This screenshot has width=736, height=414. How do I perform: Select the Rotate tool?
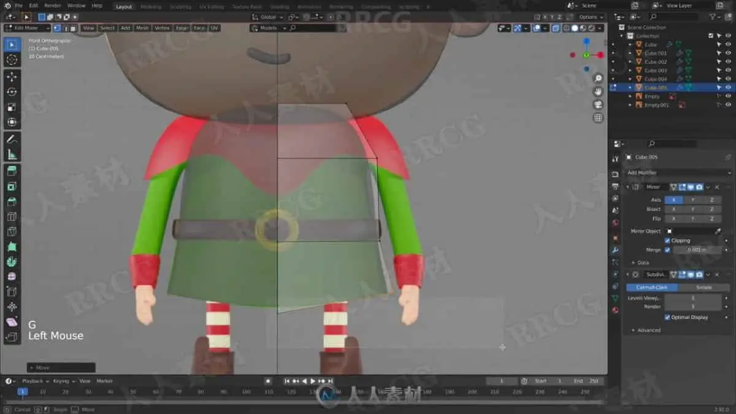click(x=12, y=92)
